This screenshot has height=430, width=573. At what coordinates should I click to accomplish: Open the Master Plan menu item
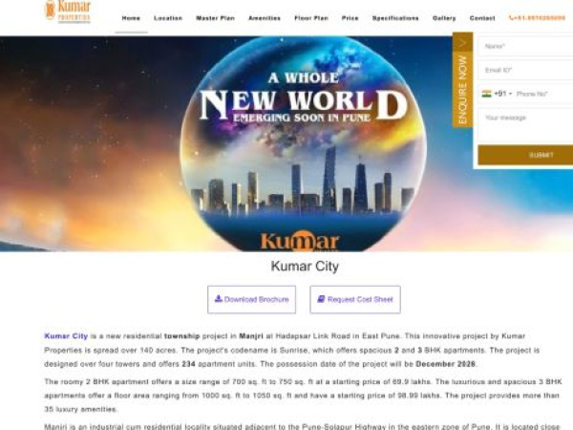(214, 18)
